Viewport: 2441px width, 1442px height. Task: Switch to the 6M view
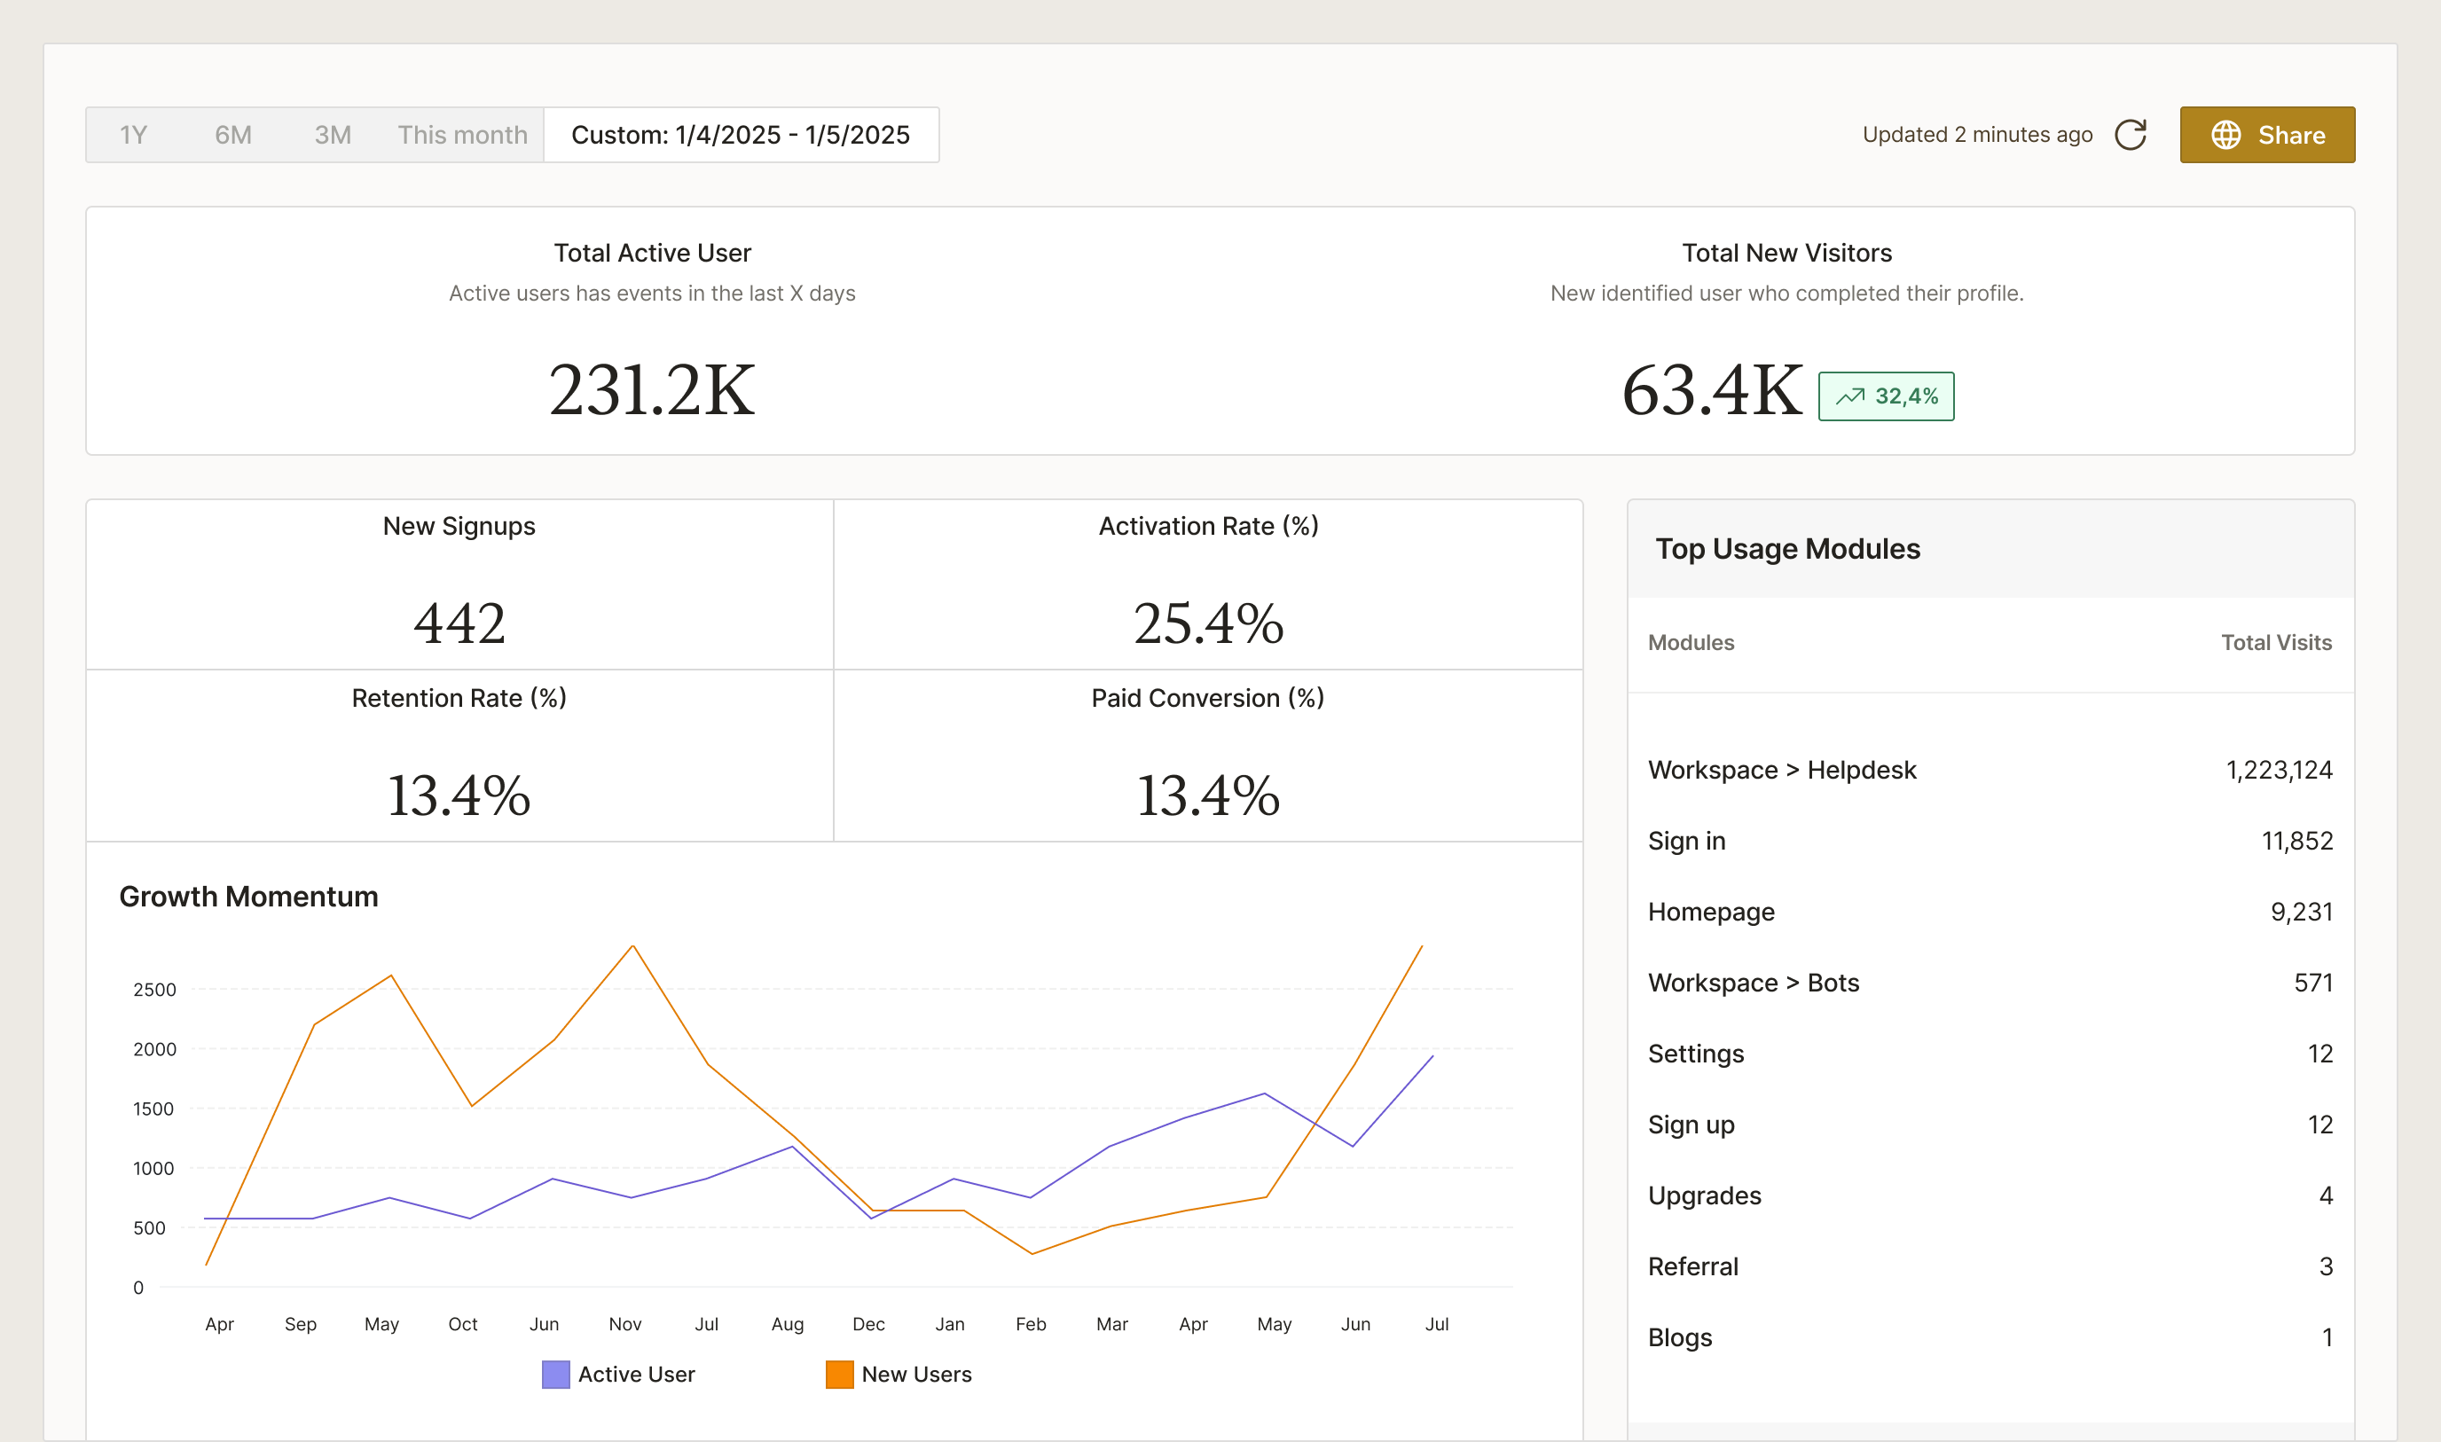pyautogui.click(x=233, y=134)
